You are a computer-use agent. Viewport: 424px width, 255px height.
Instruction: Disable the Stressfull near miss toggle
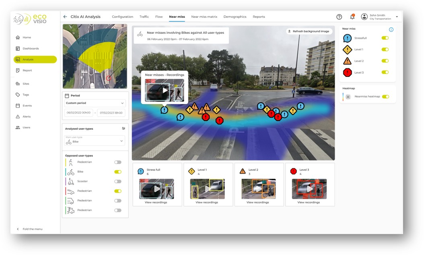(x=385, y=38)
